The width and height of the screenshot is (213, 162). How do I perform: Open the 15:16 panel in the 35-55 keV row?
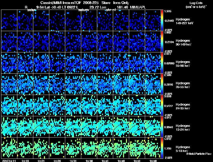25,84
